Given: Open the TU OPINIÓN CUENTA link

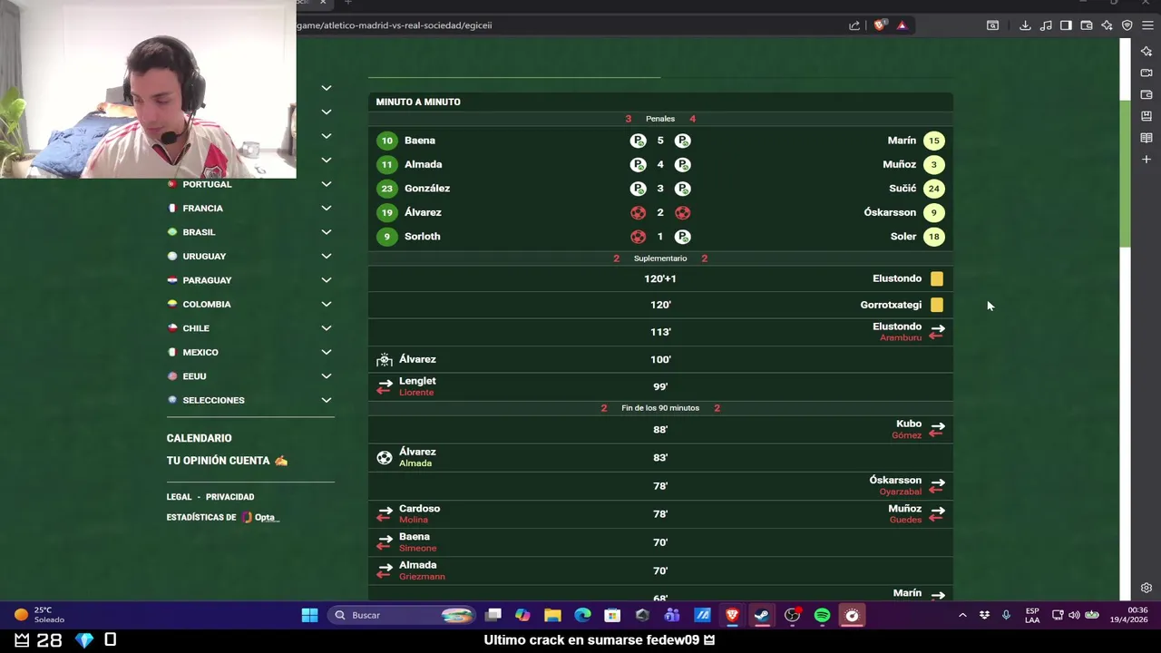Looking at the screenshot, I should click(227, 461).
